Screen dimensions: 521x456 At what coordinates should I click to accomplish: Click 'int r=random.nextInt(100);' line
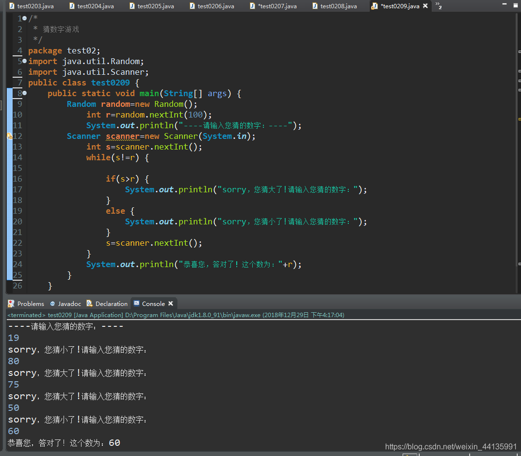click(149, 115)
